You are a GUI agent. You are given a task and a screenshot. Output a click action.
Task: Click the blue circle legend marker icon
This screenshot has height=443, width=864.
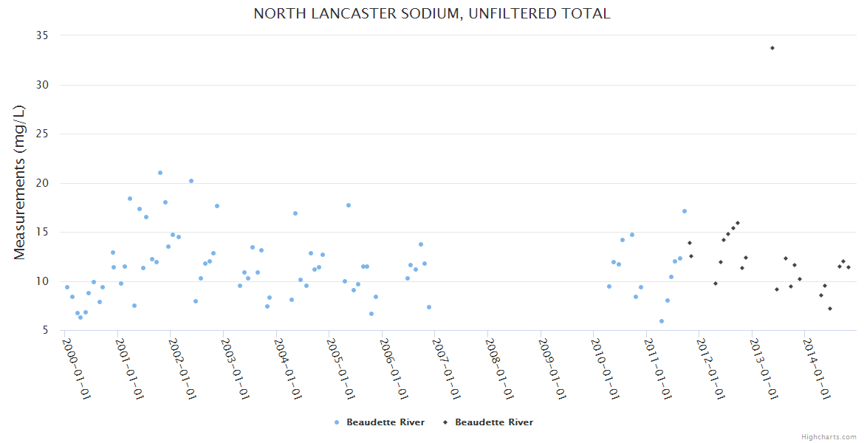(337, 422)
